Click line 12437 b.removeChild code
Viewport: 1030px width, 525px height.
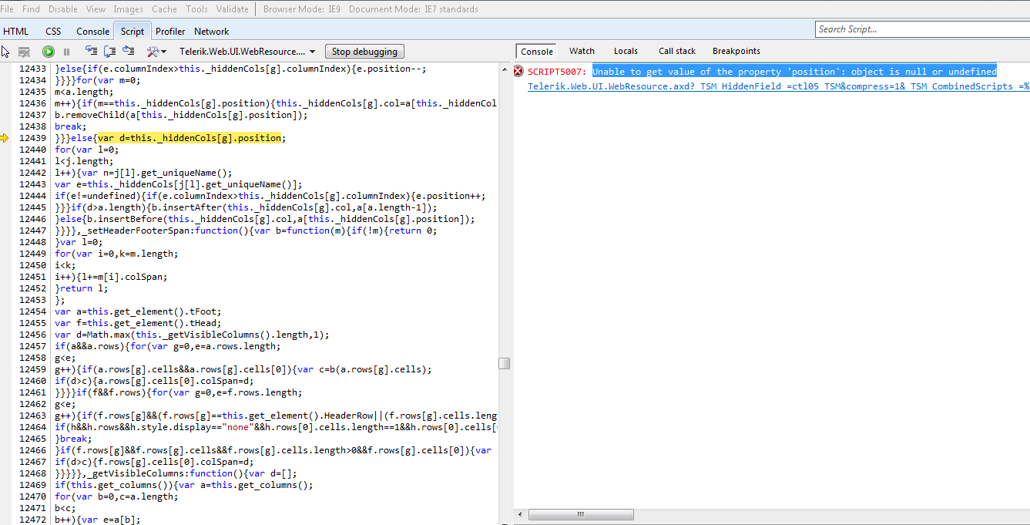click(181, 115)
